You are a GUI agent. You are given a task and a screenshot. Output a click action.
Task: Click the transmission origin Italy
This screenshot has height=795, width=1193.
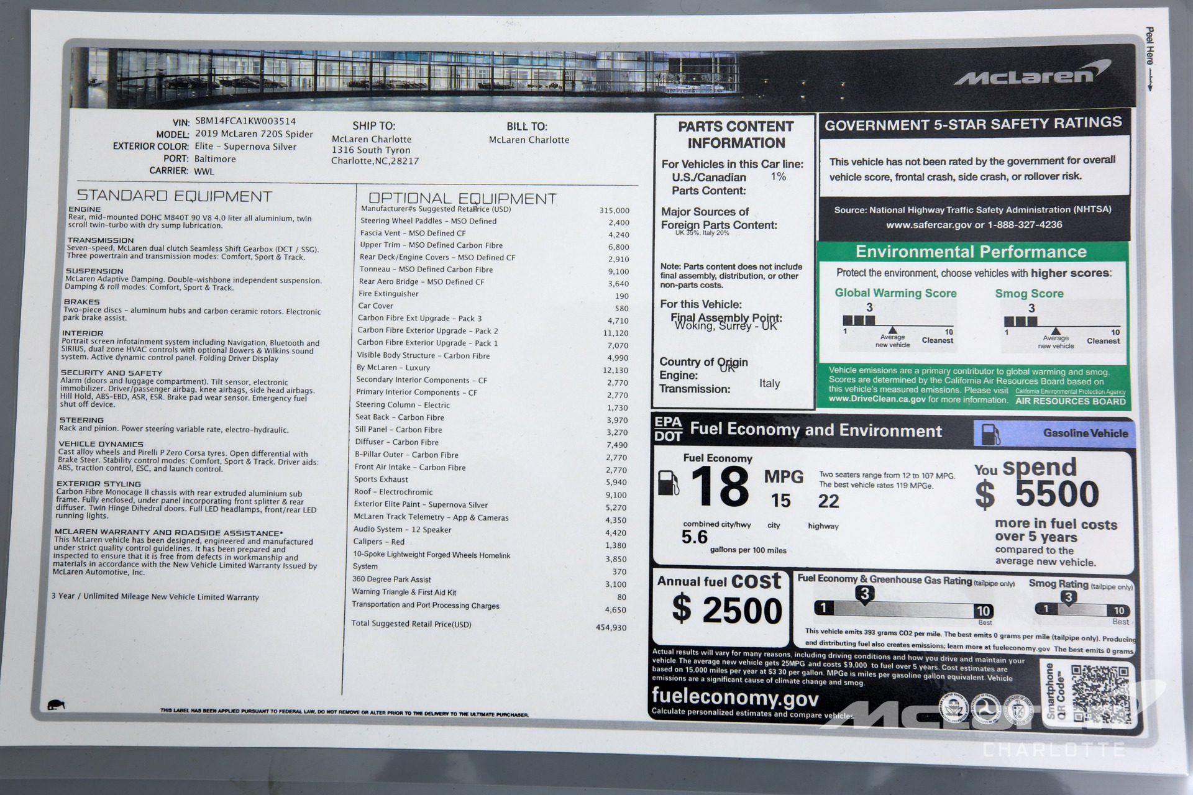click(x=769, y=384)
